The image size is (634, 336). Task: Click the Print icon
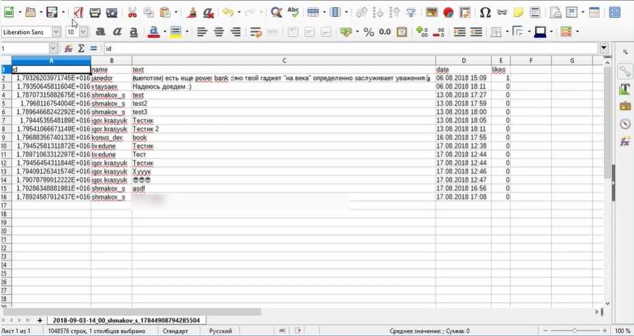click(x=95, y=12)
